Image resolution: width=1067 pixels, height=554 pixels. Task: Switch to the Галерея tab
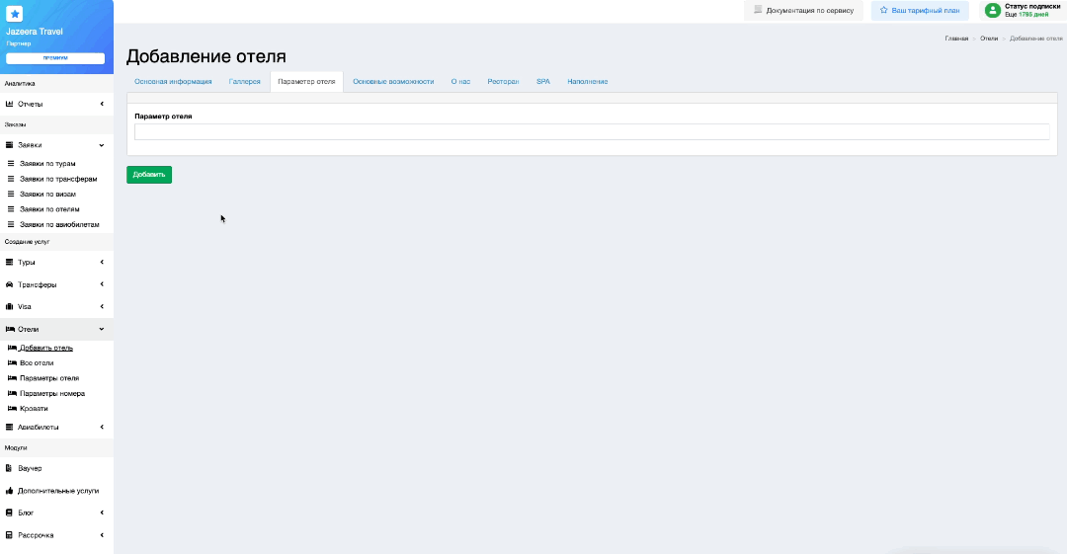tap(244, 82)
